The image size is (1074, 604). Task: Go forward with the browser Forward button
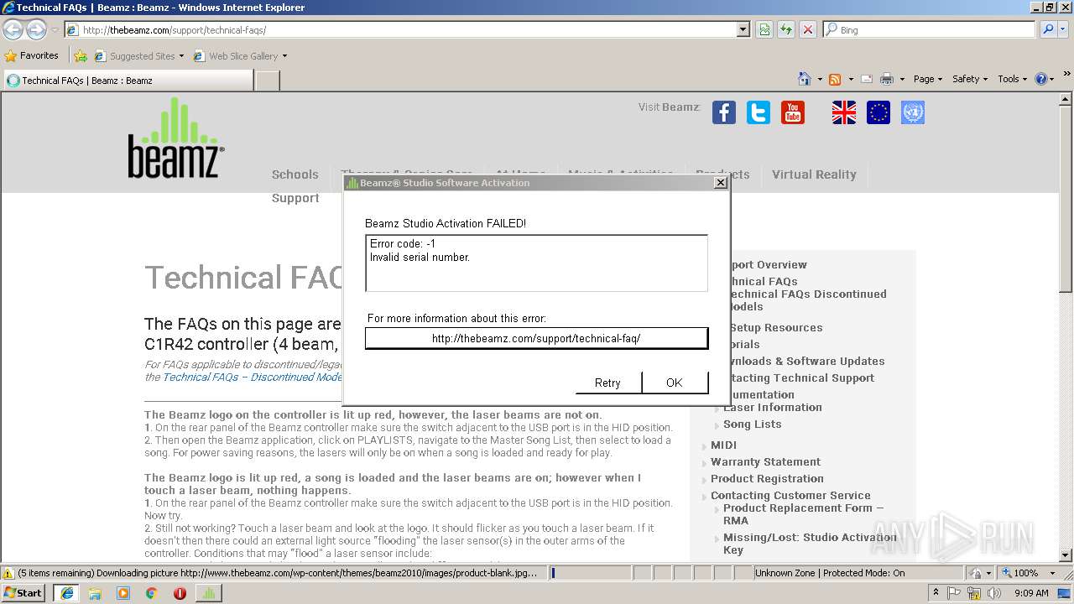36,30
